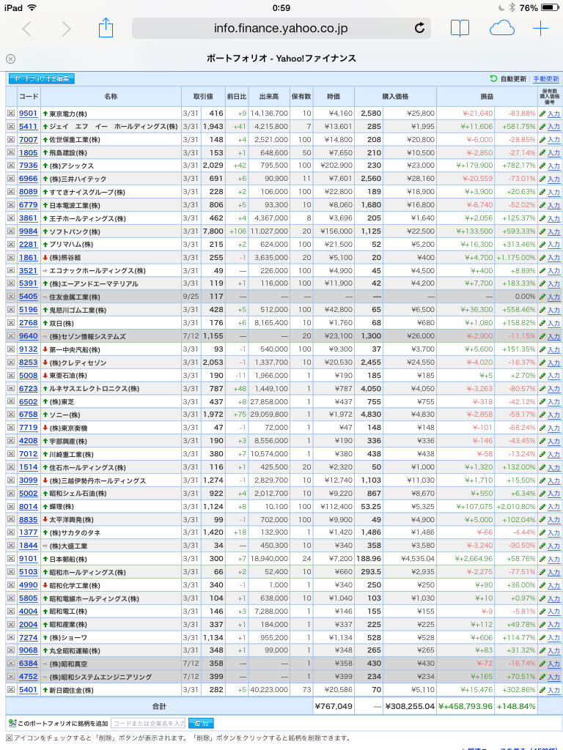
Task: Open stock code 8014 link
Action: click(29, 507)
